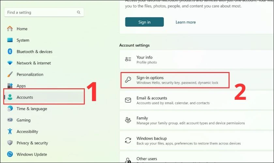
Task: Click the Home icon in sidebar
Action: tap(10, 29)
